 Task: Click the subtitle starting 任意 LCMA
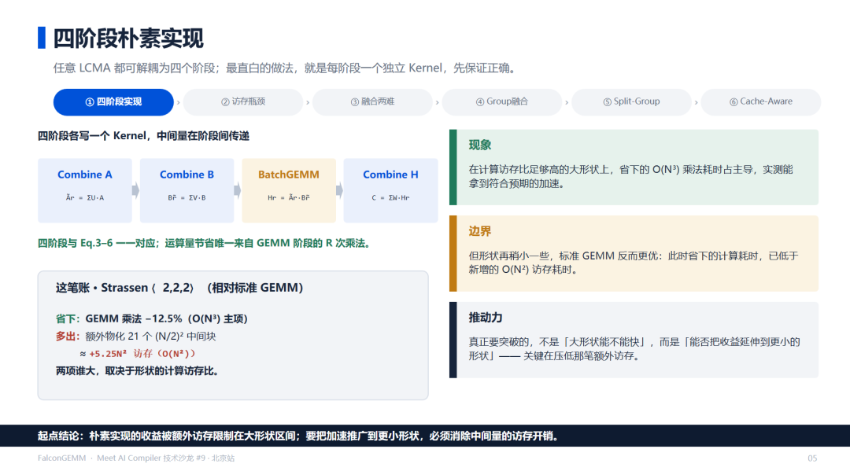click(286, 68)
